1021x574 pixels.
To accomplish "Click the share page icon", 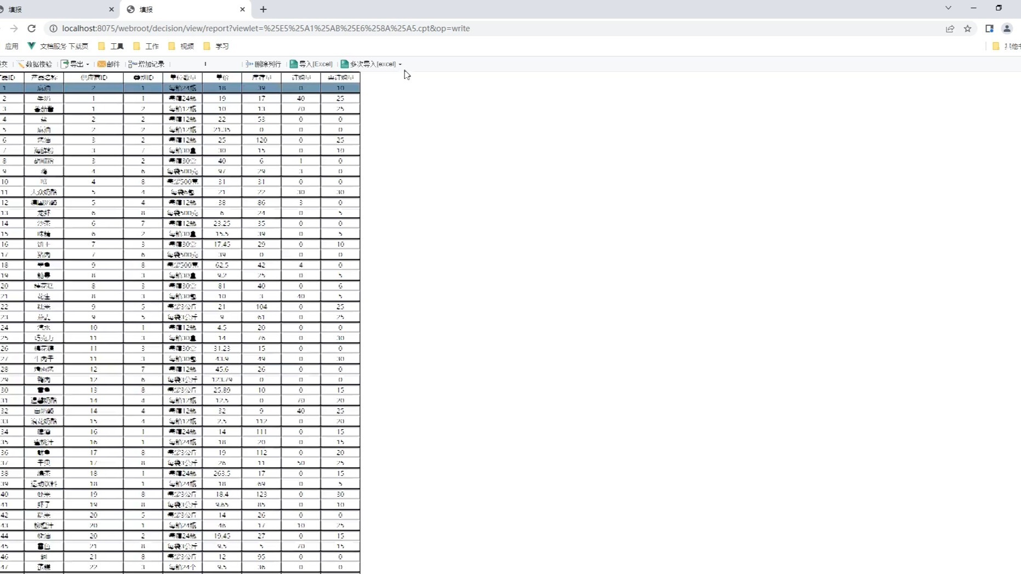I will 950,29.
